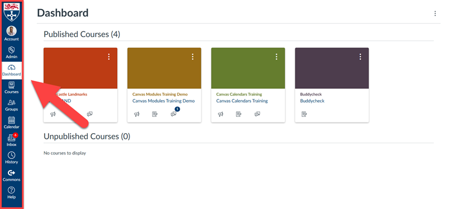
Task: Open the Buddycheck course title link
Action: 312,101
